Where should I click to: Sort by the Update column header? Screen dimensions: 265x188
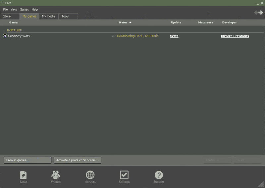176,22
